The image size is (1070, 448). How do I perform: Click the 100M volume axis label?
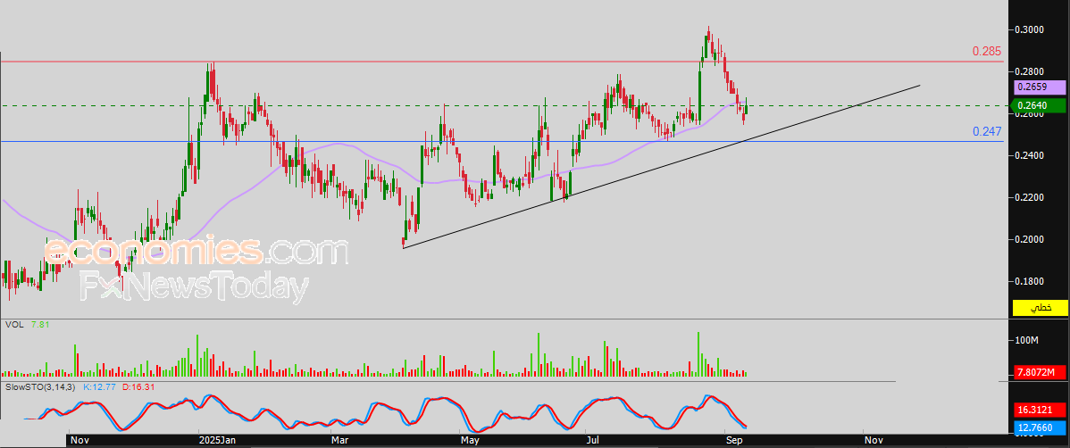coord(1027,340)
